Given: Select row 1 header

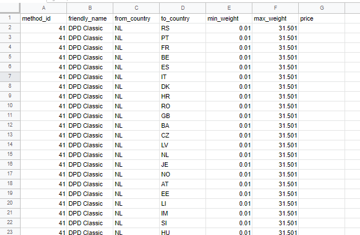Looking at the screenshot, I should pos(10,18).
